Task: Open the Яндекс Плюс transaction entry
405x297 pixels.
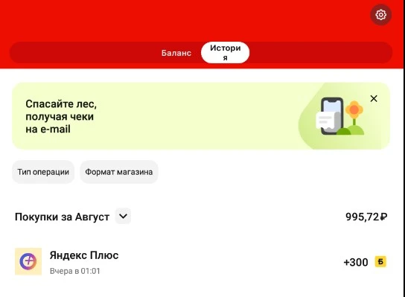Action: coord(201,261)
